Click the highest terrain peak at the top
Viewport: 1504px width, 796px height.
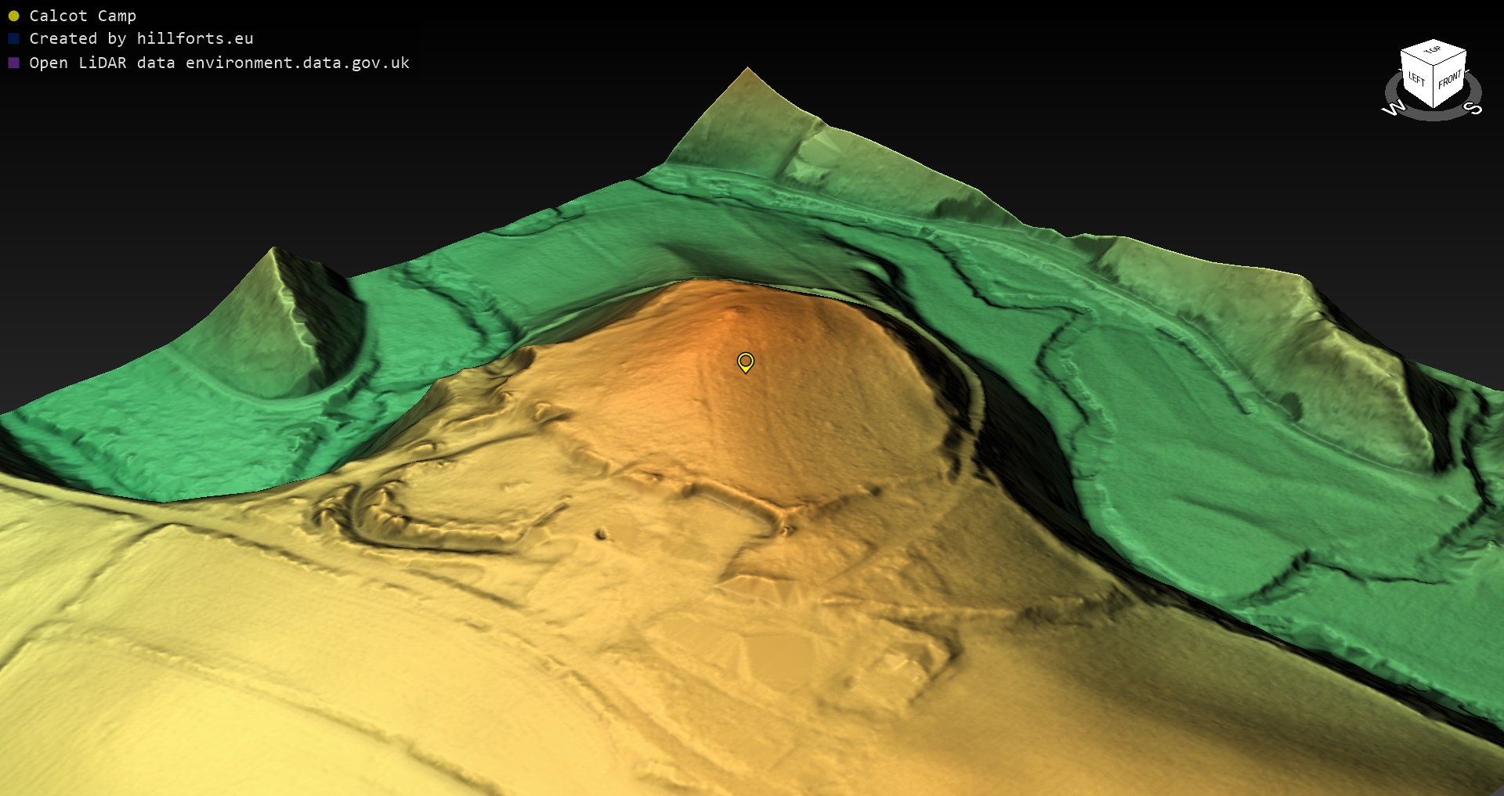coord(747,70)
